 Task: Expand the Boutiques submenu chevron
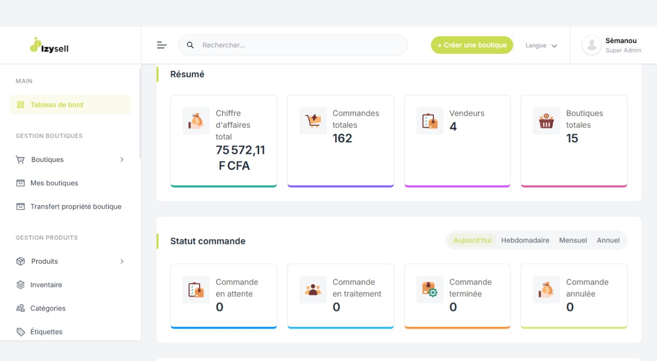click(x=122, y=159)
